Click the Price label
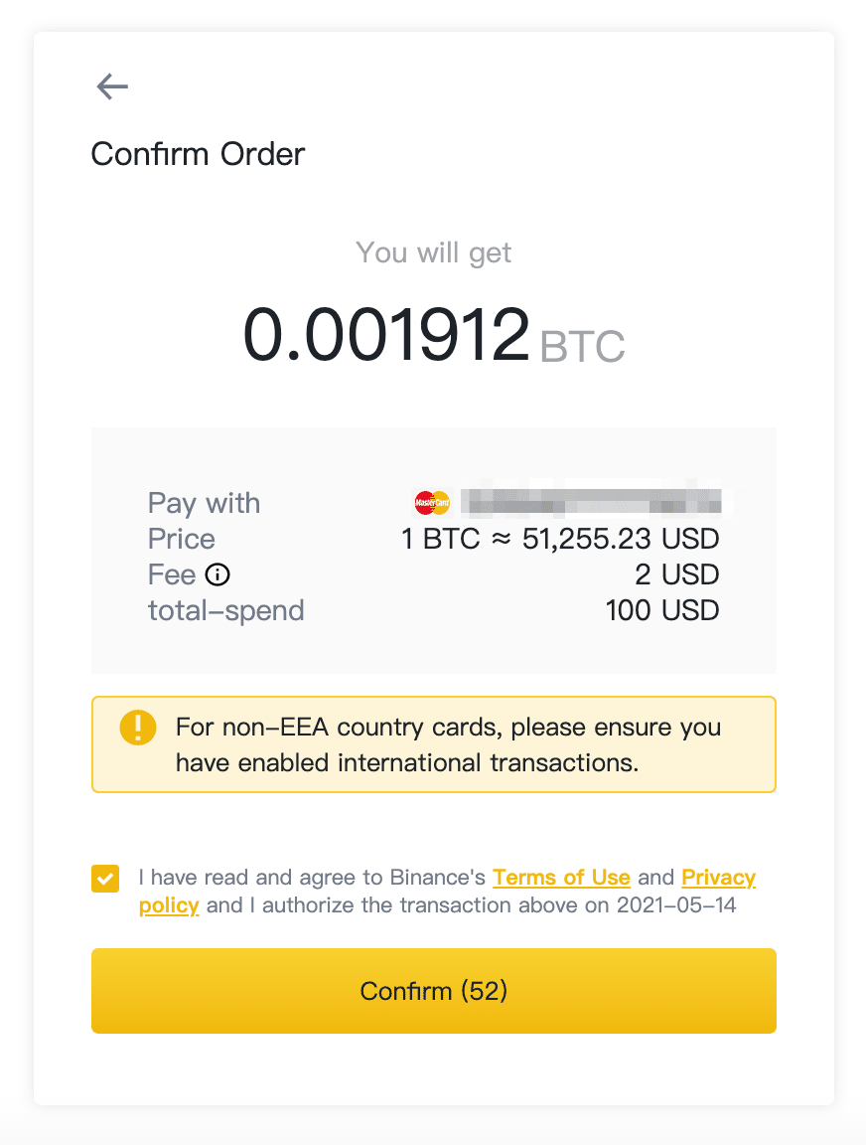866x1145 pixels. (182, 539)
